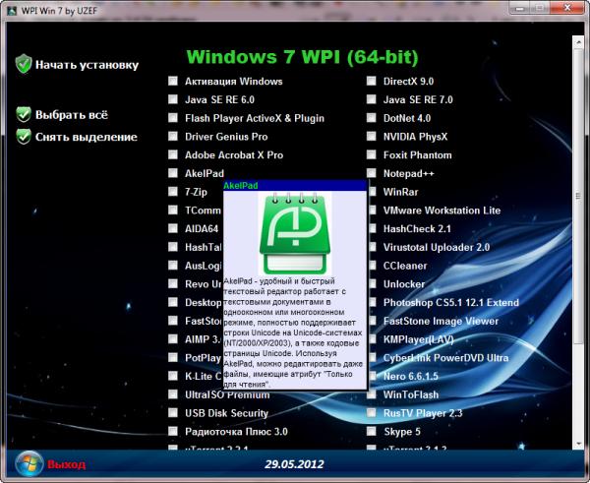
Task: Toggle the Adobe Acrobat X Pro checkbox
Action: 173,155
